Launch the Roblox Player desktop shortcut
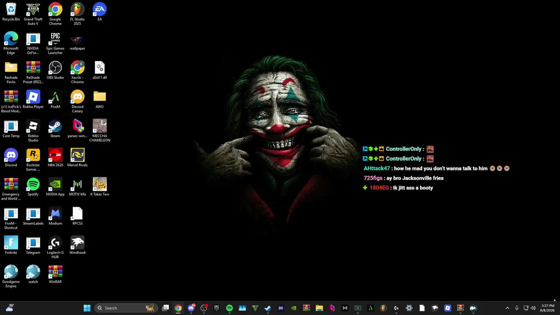This screenshot has width=560, height=315. pos(33,100)
